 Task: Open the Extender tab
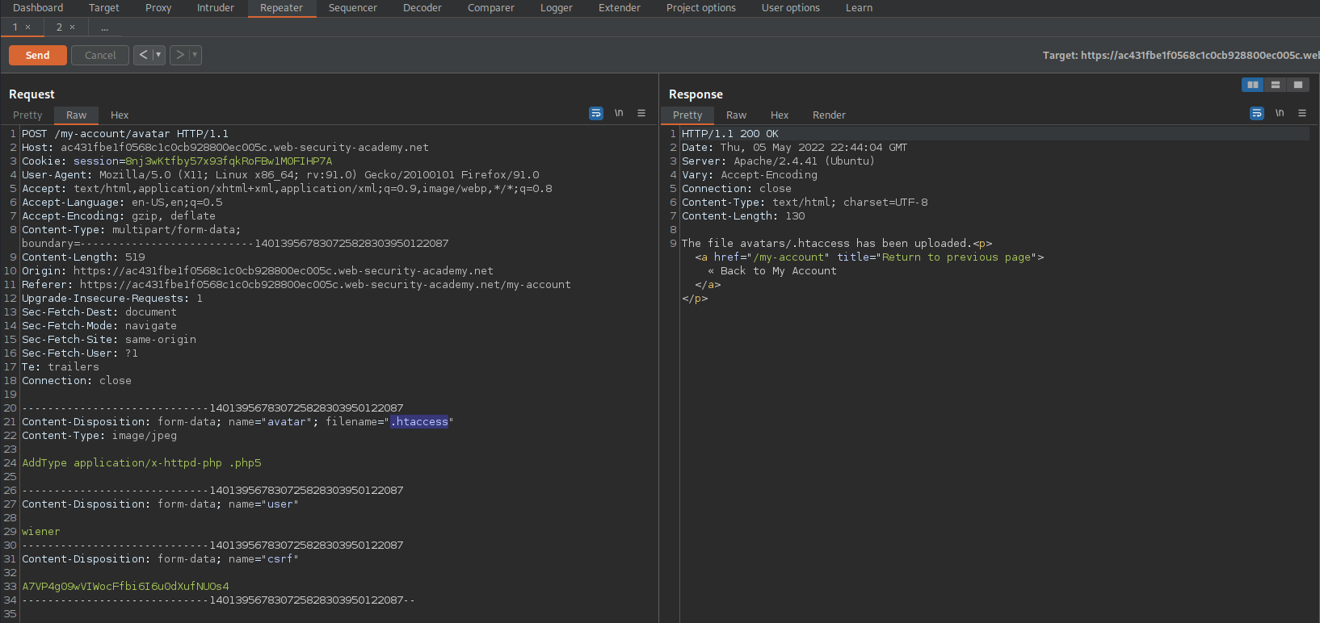(x=620, y=8)
